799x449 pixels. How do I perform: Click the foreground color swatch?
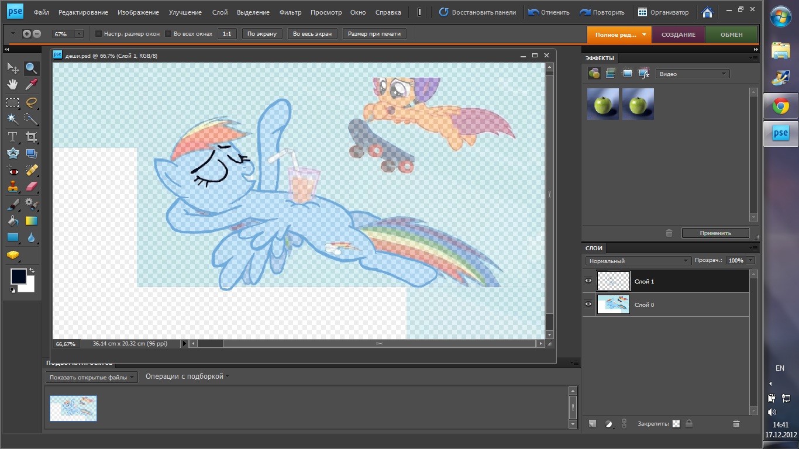(x=18, y=277)
